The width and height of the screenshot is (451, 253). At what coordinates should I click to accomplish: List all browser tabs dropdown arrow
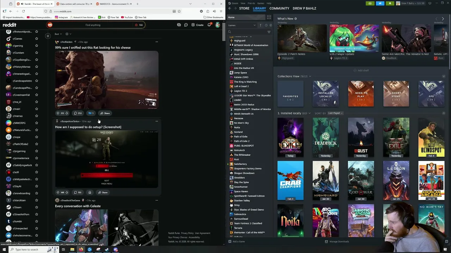pos(190,4)
